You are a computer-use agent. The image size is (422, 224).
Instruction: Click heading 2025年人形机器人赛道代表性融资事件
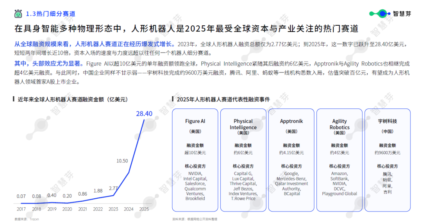point(223,99)
